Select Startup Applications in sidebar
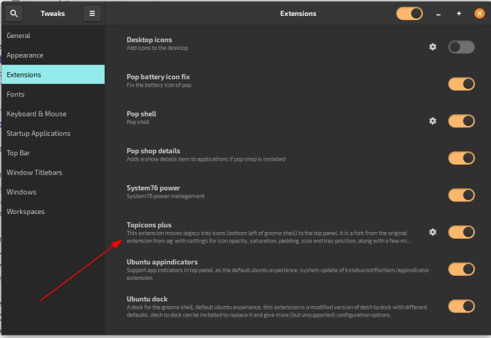 click(38, 133)
